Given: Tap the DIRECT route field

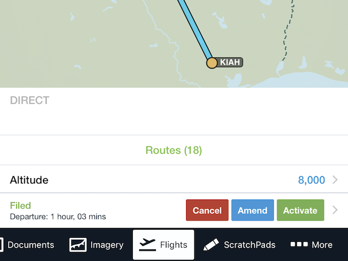Looking at the screenshot, I should pos(30,100).
